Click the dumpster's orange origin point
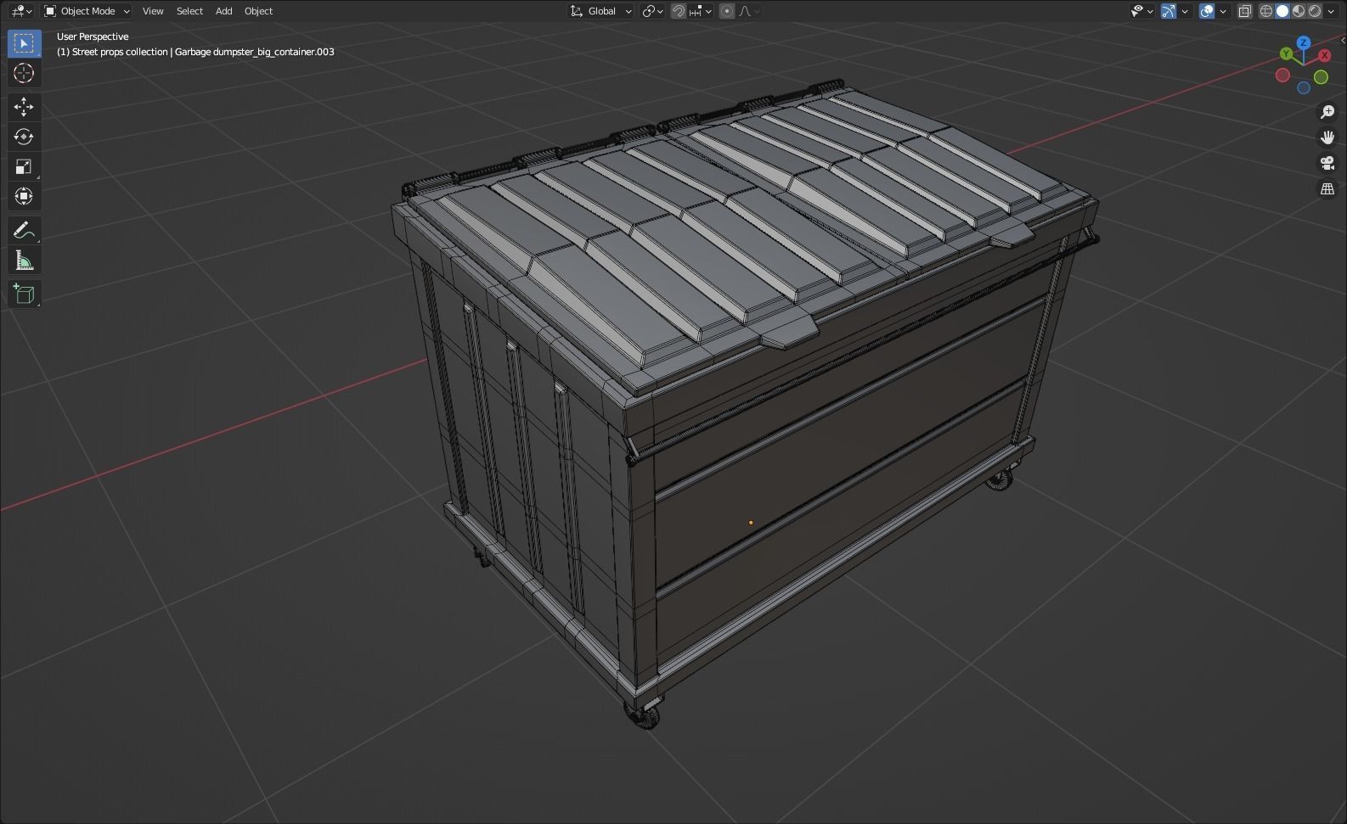This screenshot has width=1347, height=824. (x=751, y=523)
